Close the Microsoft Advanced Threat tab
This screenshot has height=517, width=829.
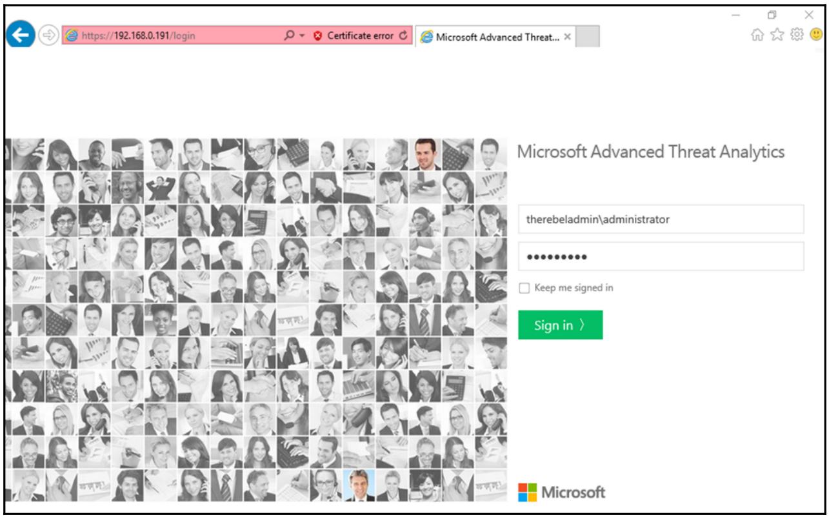[x=567, y=37]
